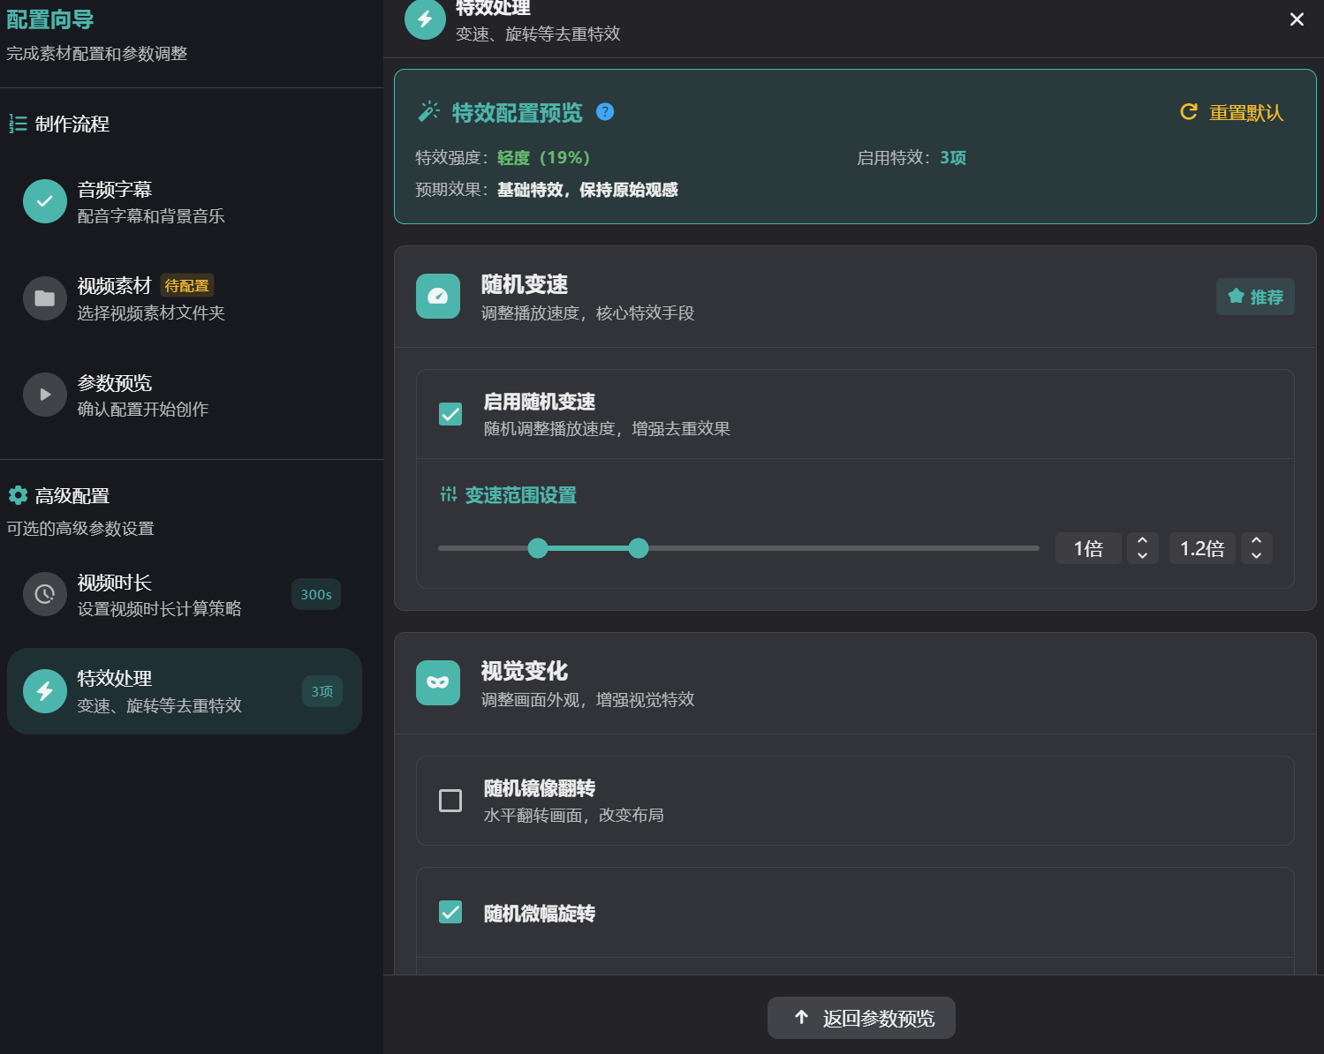Viewport: 1324px width, 1054px height.
Task: Increase the minimum speed 1倍 stepper up arrow
Action: coord(1142,541)
